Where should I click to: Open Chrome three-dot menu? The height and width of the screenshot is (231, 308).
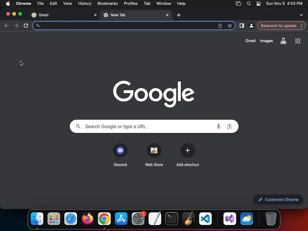click(301, 26)
